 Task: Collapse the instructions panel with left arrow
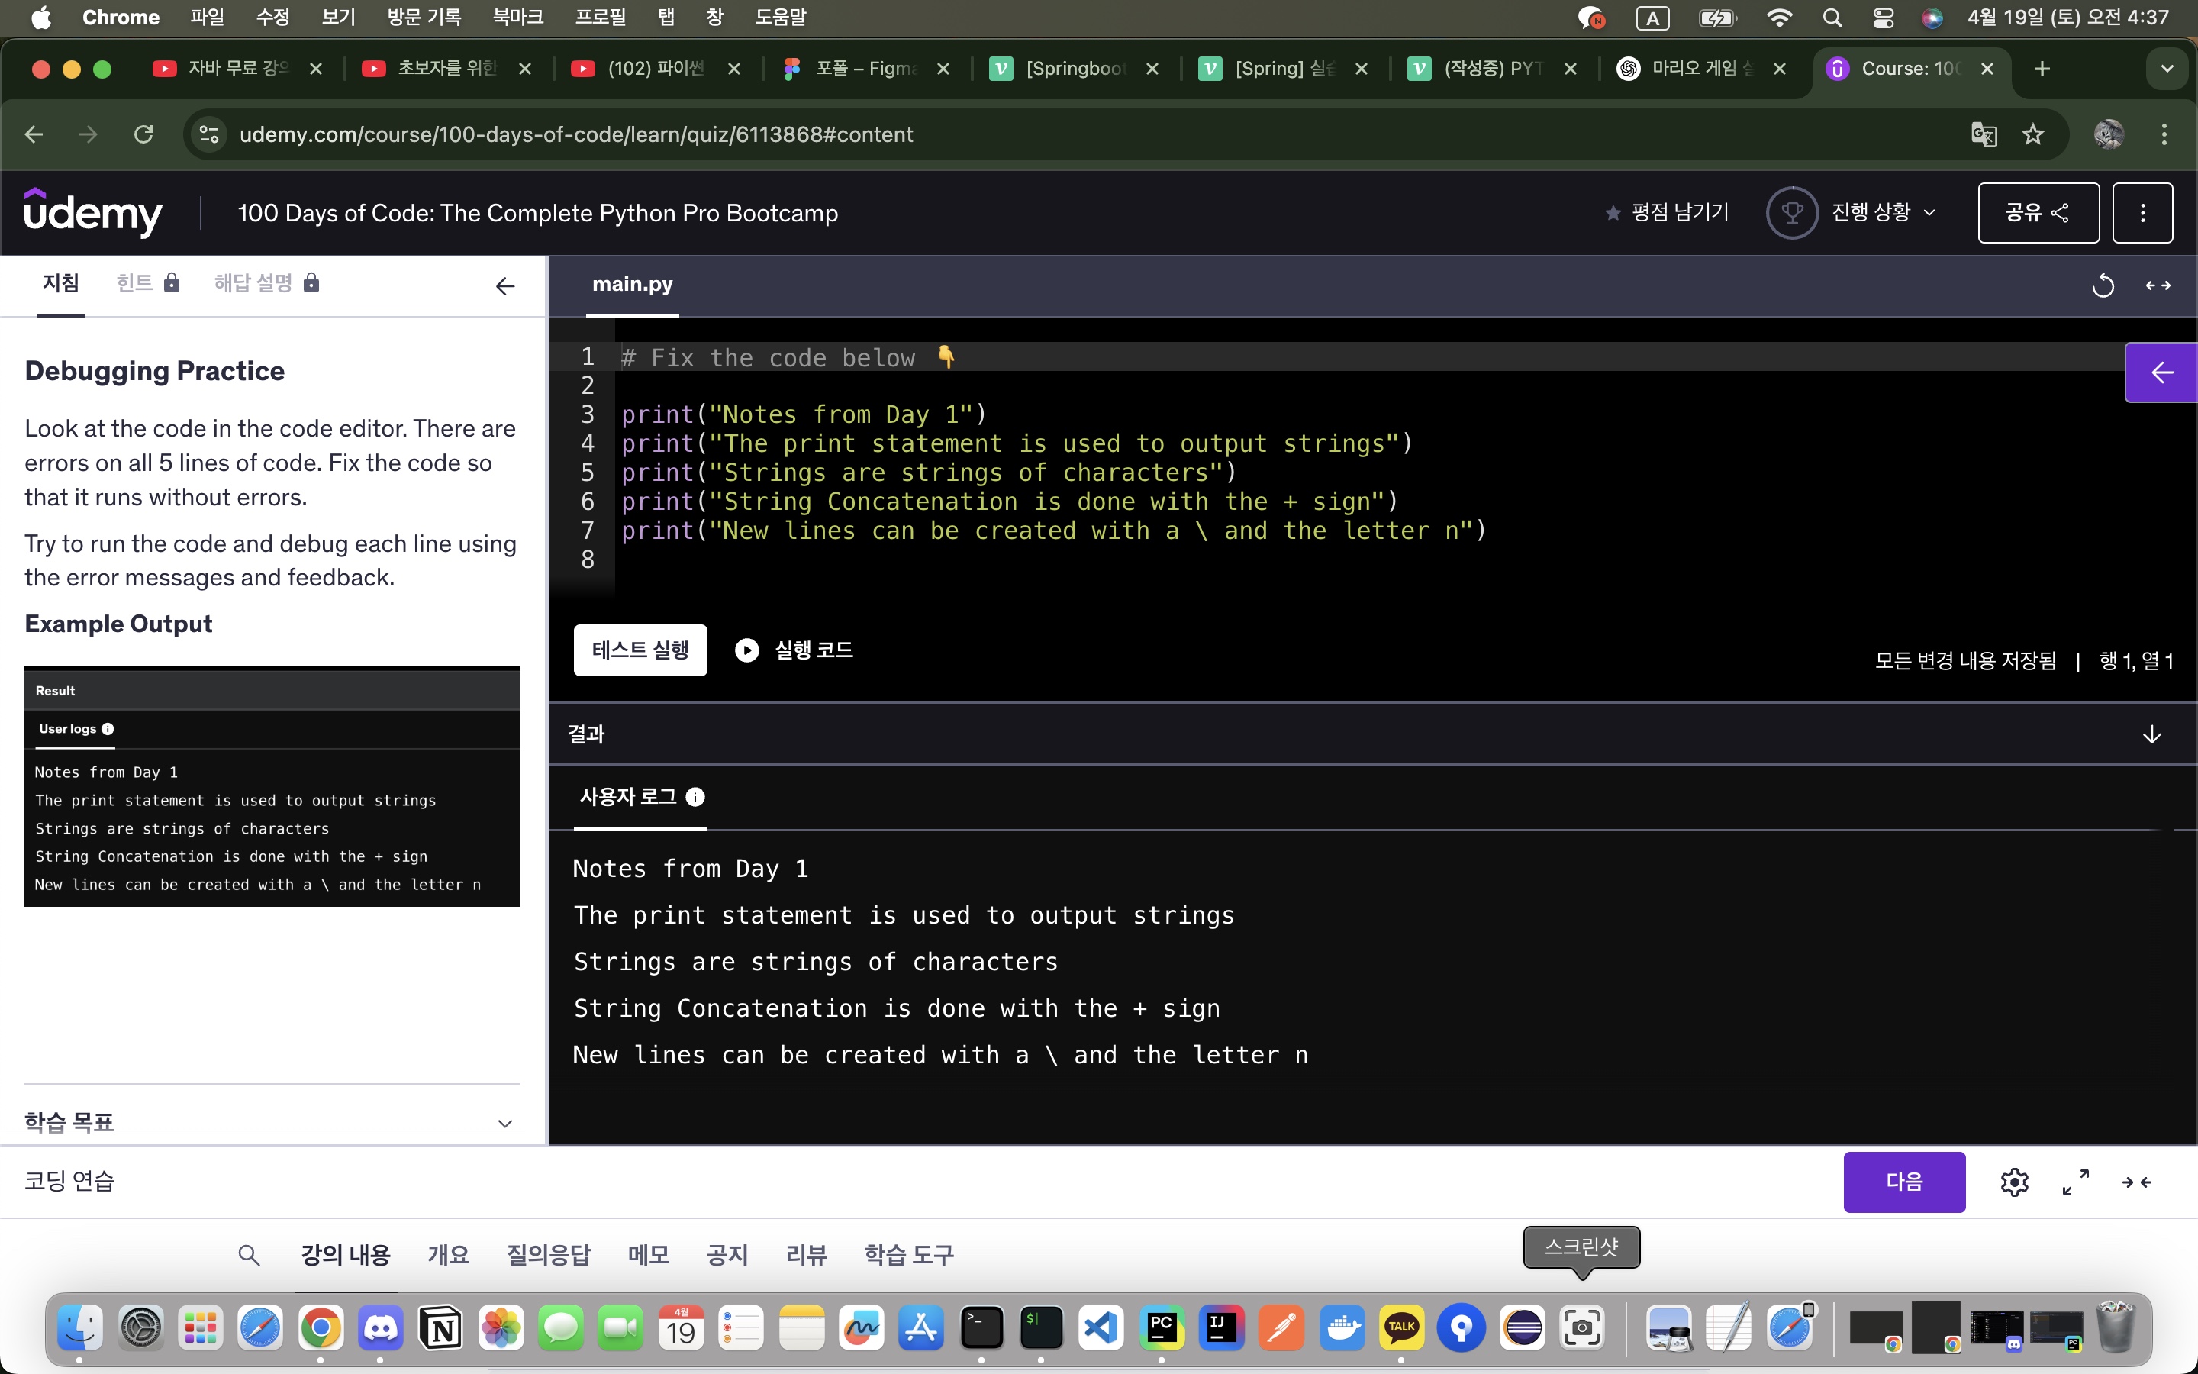(505, 287)
